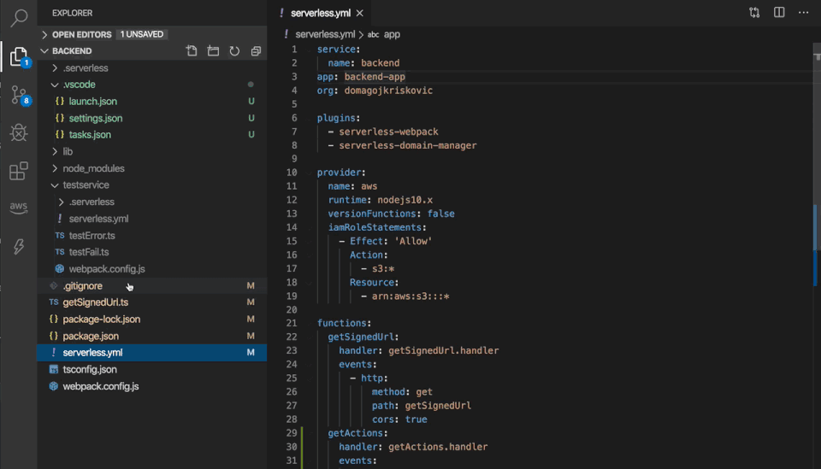Click 'getActions.handler' handler value
This screenshot has height=469, width=821.
tap(438, 447)
